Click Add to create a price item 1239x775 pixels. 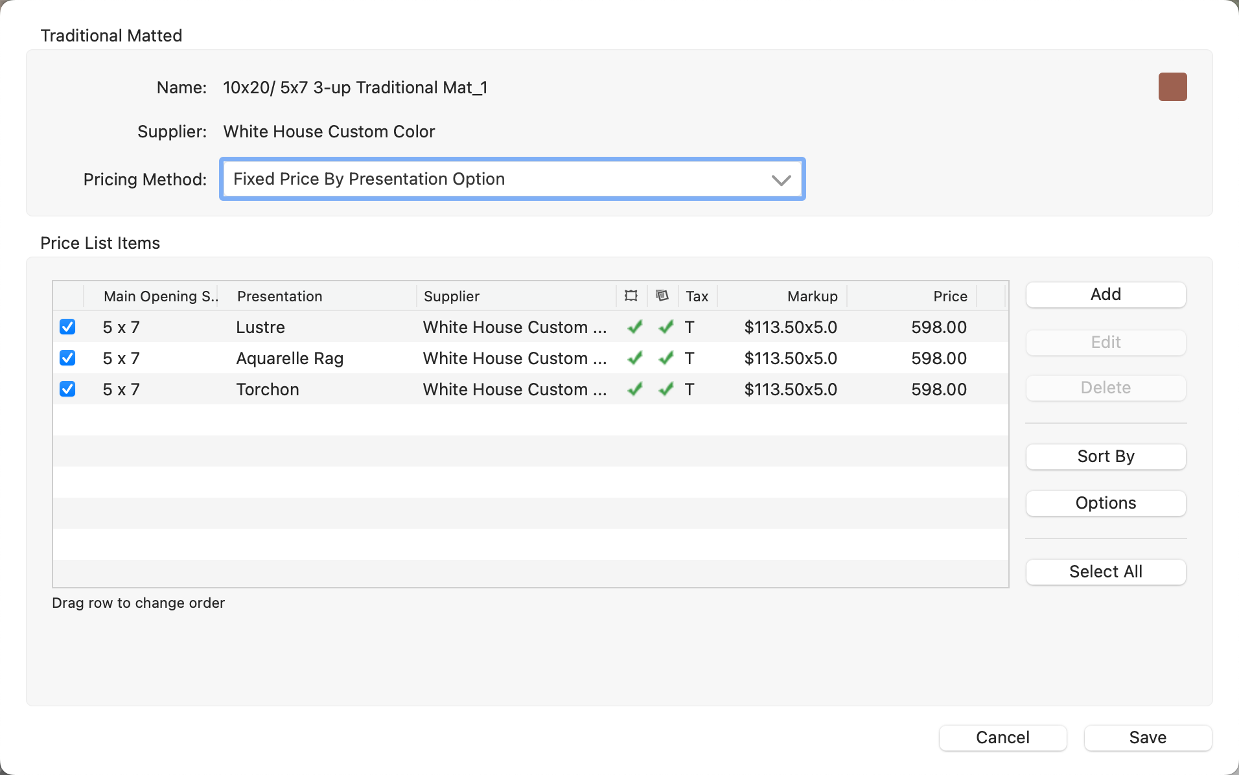click(1105, 295)
